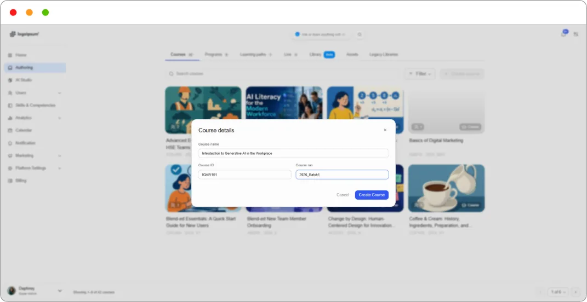
Task: Open the Basics of Digital Marketing card image
Action: [x=446, y=110]
